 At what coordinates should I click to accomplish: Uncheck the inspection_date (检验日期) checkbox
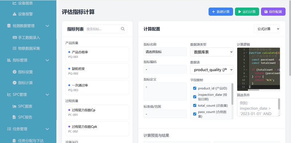195,97
